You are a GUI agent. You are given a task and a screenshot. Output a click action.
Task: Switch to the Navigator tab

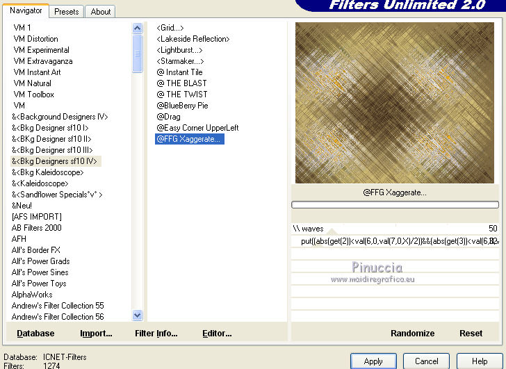26,10
